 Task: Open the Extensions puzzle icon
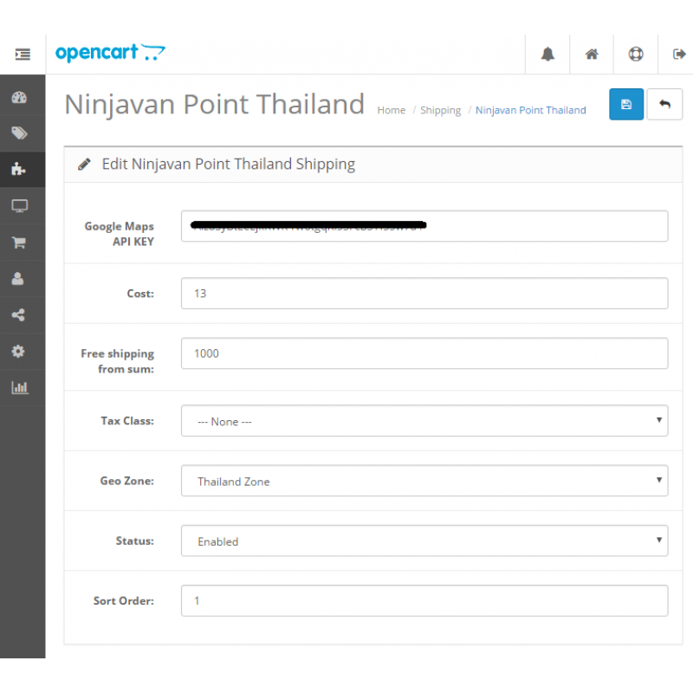coord(19,170)
